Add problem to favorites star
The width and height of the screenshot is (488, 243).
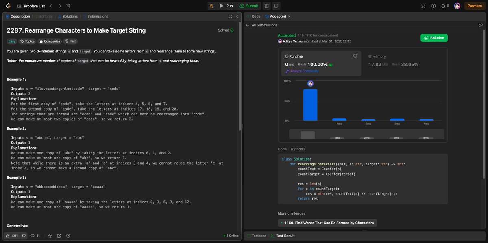click(x=50, y=236)
